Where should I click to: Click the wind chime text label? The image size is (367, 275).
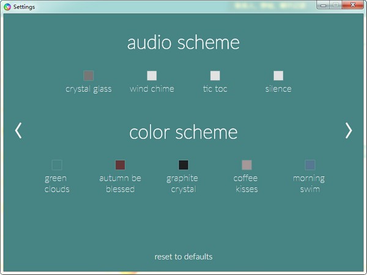pyautogui.click(x=152, y=89)
